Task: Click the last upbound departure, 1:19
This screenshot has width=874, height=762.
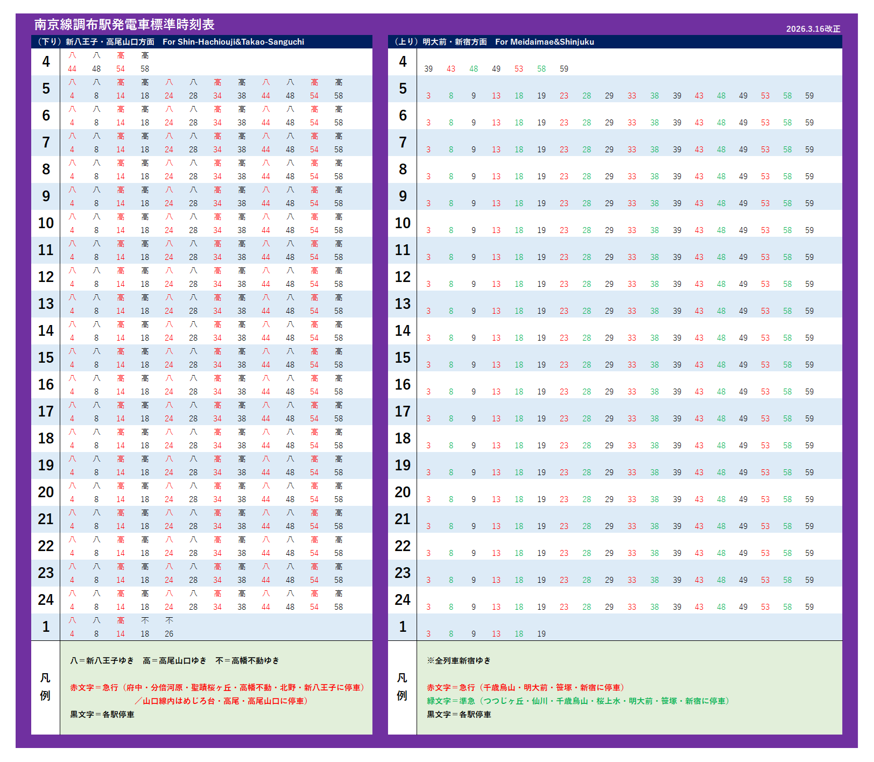Action: 541,634
